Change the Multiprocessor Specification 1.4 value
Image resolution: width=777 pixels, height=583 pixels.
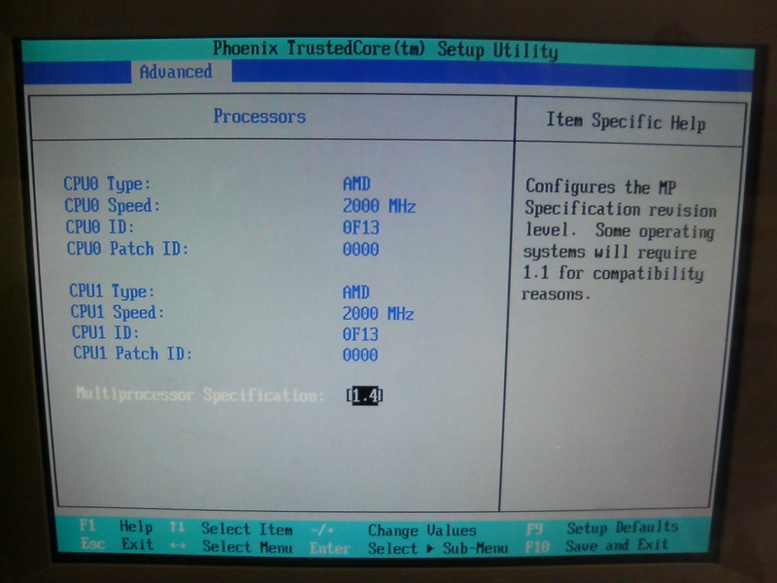(x=365, y=395)
